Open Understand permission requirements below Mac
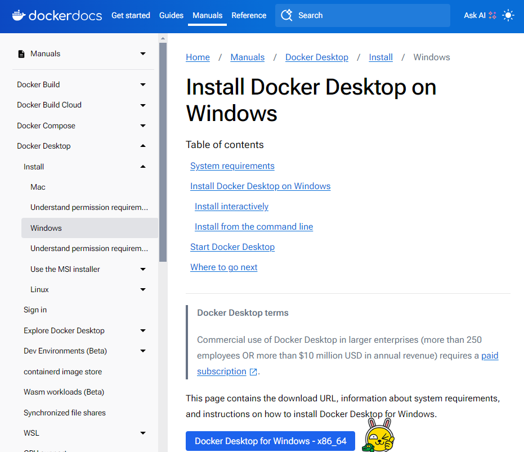This screenshot has width=524, height=452. click(89, 208)
